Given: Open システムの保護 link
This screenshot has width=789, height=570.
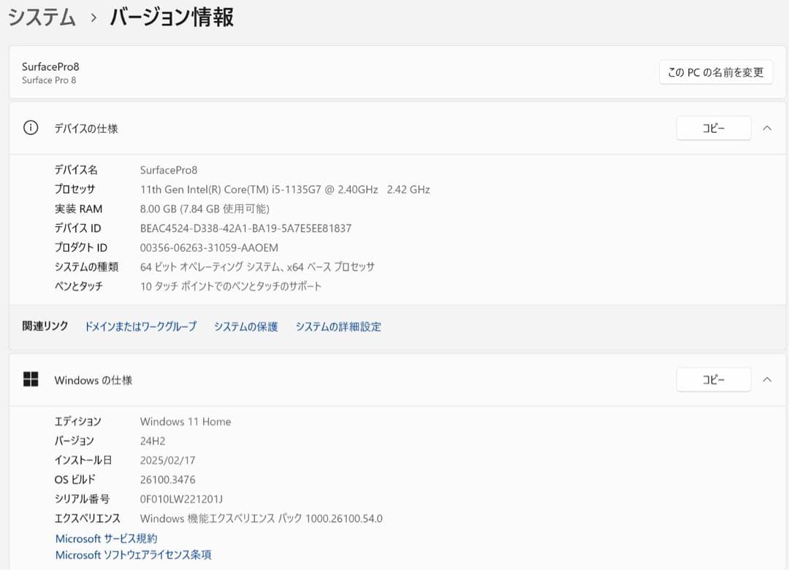Looking at the screenshot, I should click(x=245, y=326).
